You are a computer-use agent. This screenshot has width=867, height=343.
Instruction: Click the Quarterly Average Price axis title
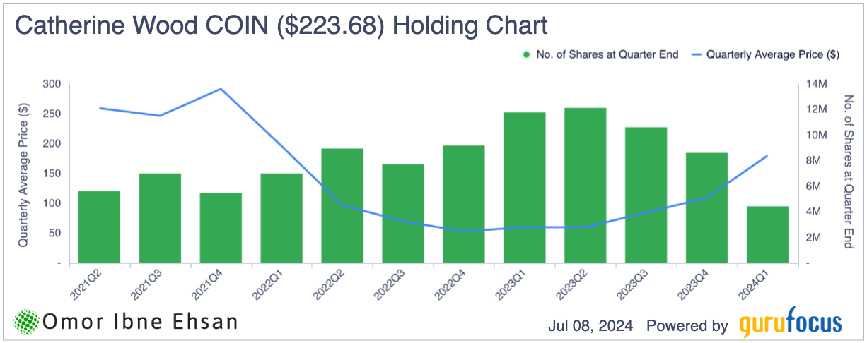tap(23, 174)
